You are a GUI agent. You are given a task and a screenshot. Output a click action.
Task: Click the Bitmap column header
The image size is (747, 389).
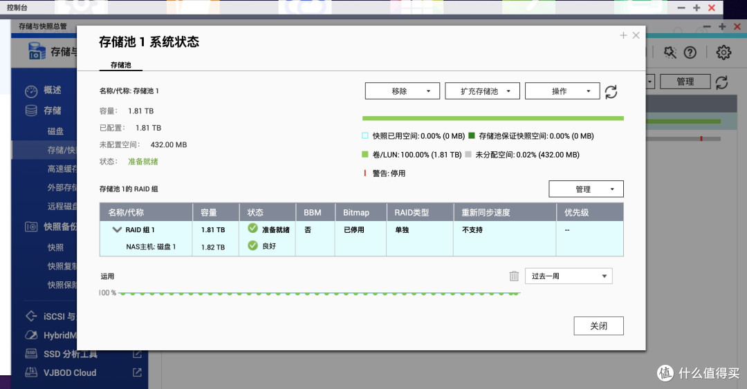click(x=360, y=212)
